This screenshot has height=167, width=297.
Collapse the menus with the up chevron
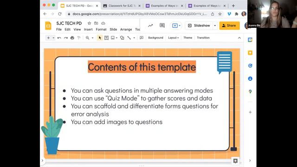(239, 38)
